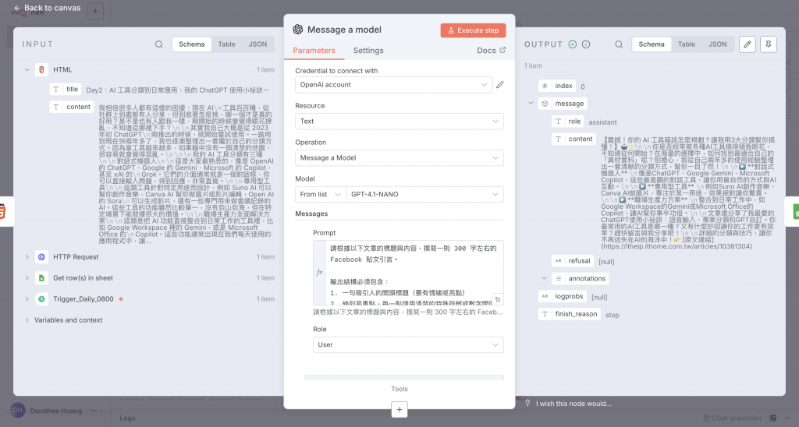The width and height of the screenshot is (799, 427).
Task: Search the output panel
Action: tap(619, 44)
